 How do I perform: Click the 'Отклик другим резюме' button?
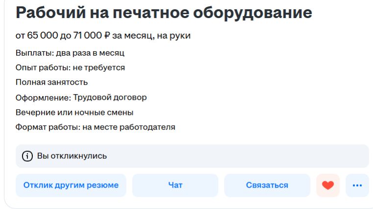tap(71, 186)
